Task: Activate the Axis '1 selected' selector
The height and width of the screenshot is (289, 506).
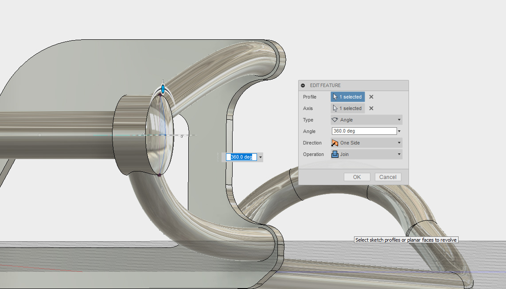Action: pyautogui.click(x=348, y=109)
